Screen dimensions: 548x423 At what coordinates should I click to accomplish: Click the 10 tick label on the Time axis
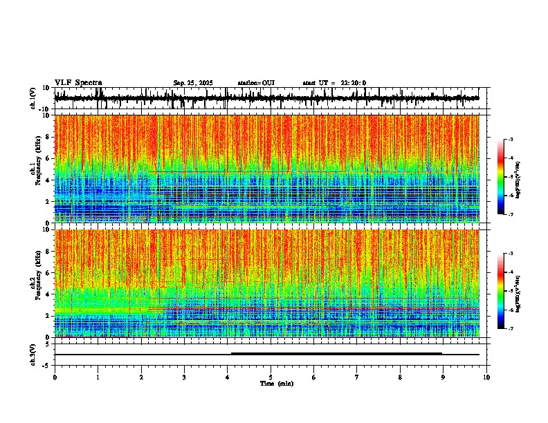click(x=486, y=377)
